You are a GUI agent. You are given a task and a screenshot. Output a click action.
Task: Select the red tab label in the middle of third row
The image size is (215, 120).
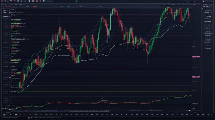35,7
